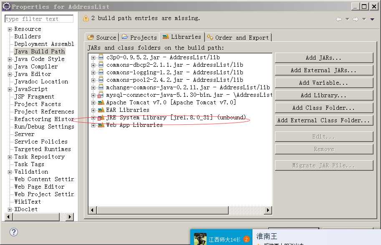Select Server in the properties tree
Screen dimensions: 381x245
(24, 134)
